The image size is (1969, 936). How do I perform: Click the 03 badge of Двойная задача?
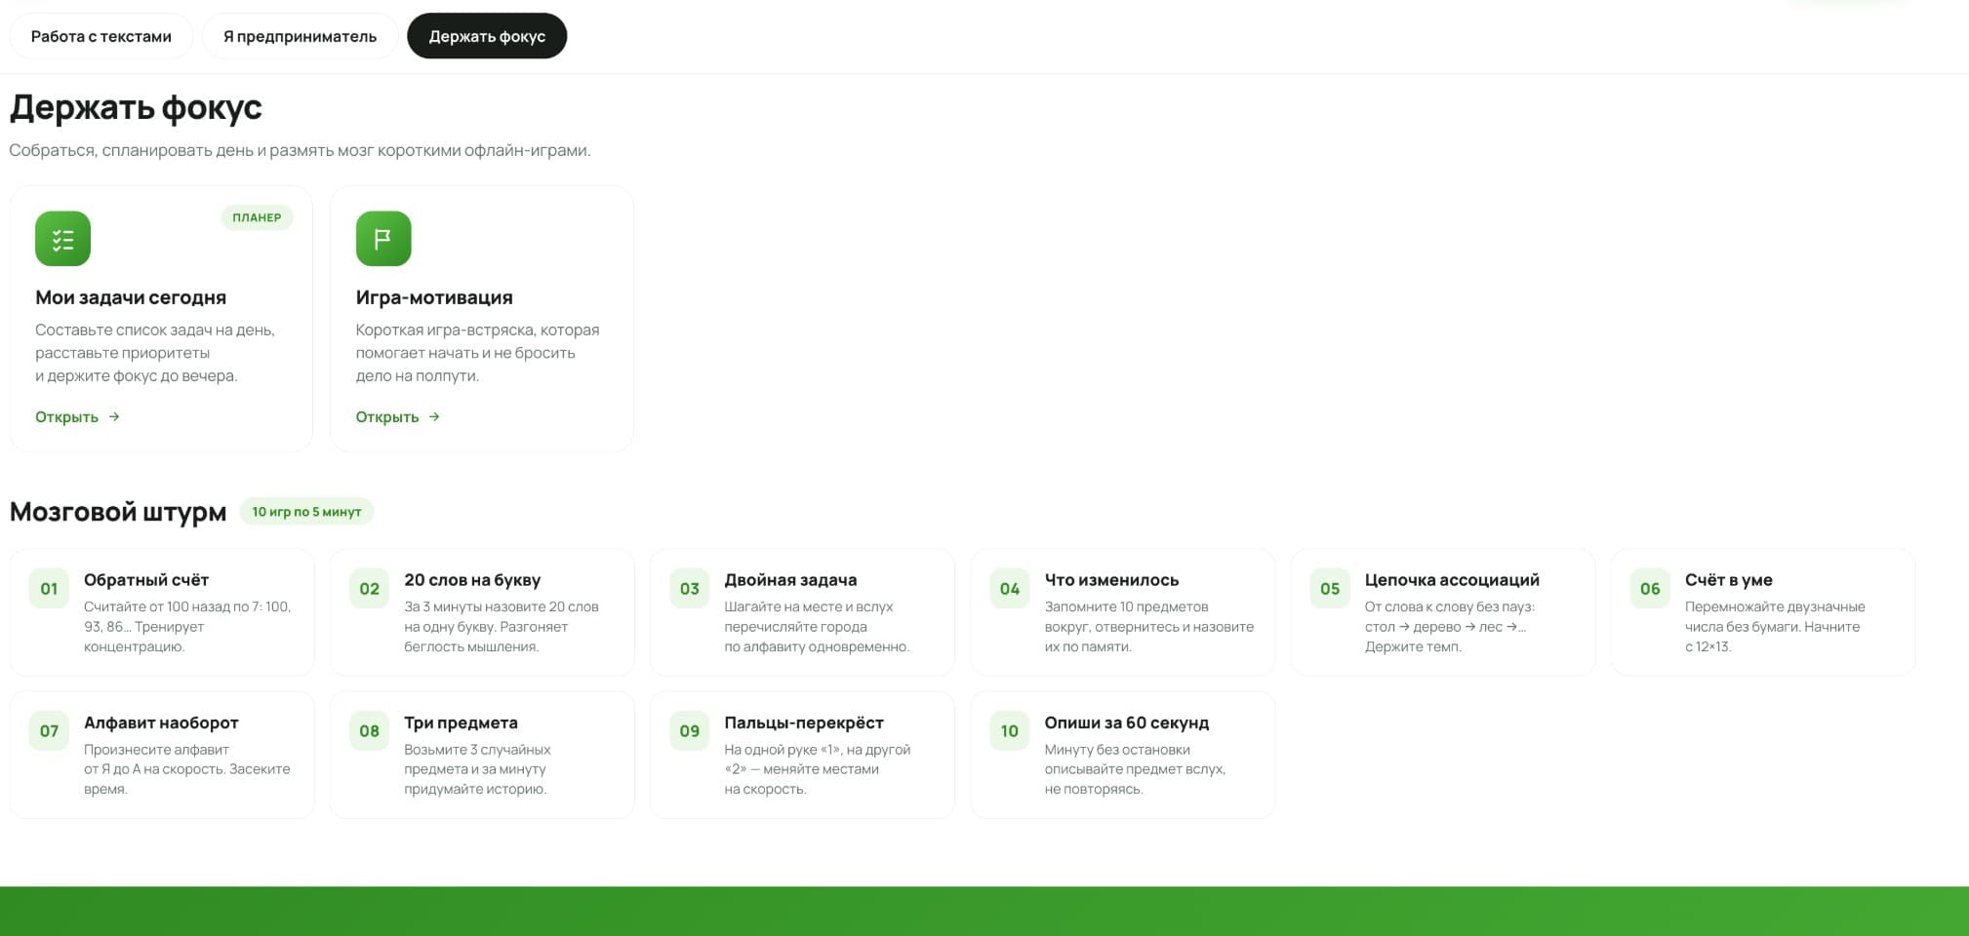(689, 589)
